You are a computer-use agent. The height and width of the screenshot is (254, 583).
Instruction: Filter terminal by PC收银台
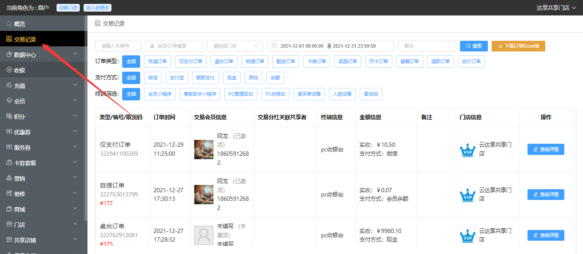pos(275,94)
